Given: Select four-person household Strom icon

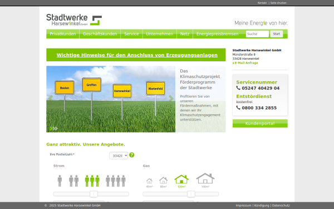Looking at the screenshot, I should [116, 181].
